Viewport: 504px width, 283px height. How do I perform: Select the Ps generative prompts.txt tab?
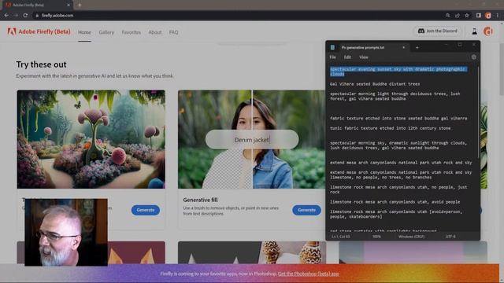point(372,47)
